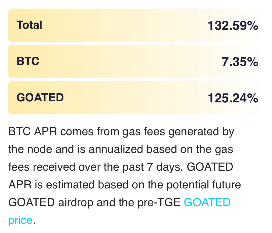Image resolution: width=272 pixels, height=233 pixels.
Task: Click the phrase "potential future"
Action: [204, 185]
